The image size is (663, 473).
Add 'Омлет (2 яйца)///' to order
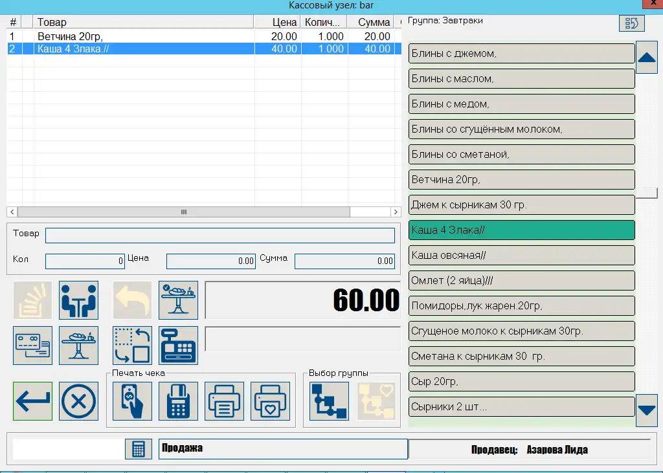[x=521, y=281]
